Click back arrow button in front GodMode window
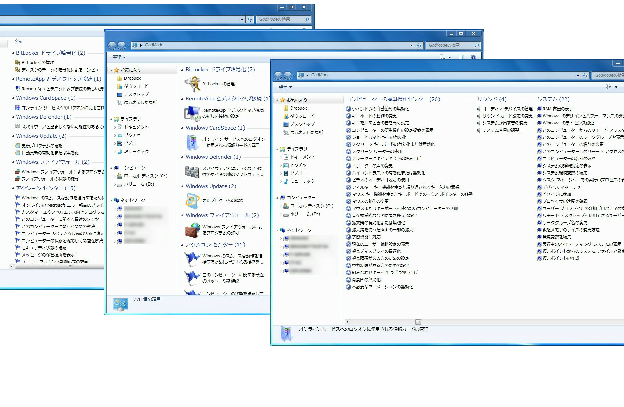This screenshot has width=624, height=407. [278, 75]
